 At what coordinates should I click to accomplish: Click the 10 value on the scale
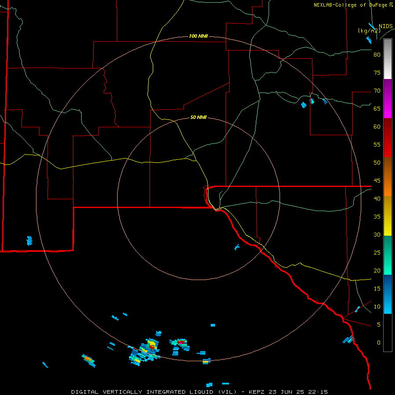377,307
